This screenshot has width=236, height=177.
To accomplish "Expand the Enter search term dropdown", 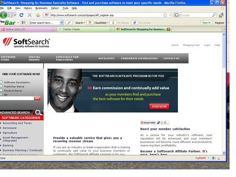I will tap(62, 23).
